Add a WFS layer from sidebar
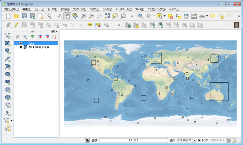The height and width of the screenshot is (145, 243). click(8, 105)
